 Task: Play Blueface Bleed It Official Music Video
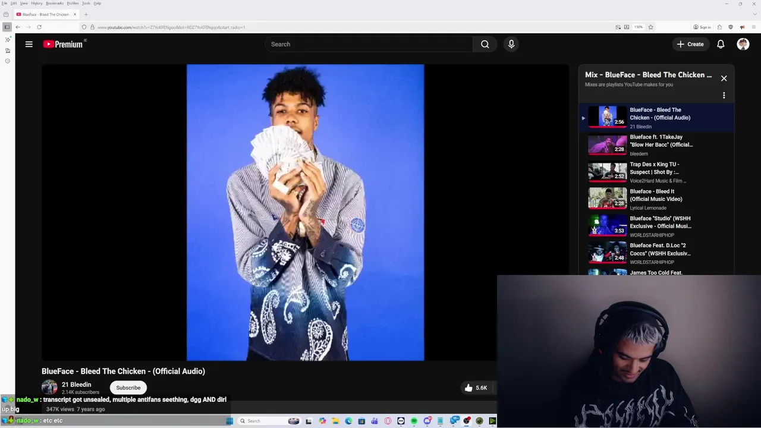point(656,199)
